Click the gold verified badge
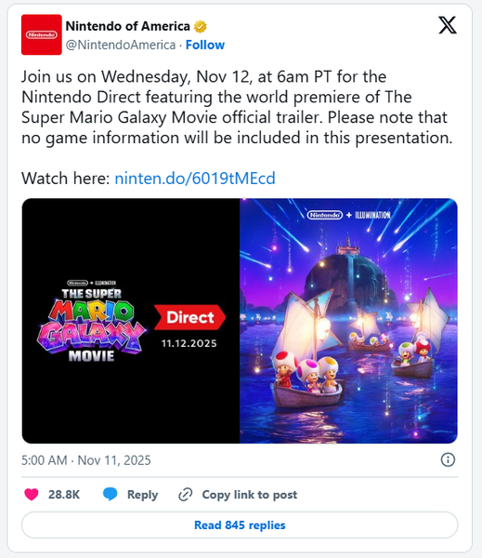 click(201, 26)
